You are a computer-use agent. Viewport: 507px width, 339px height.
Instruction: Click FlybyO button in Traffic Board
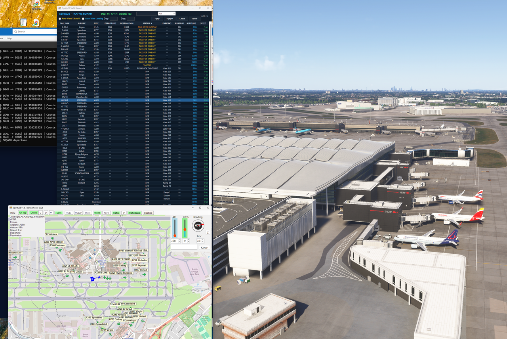click(x=170, y=19)
